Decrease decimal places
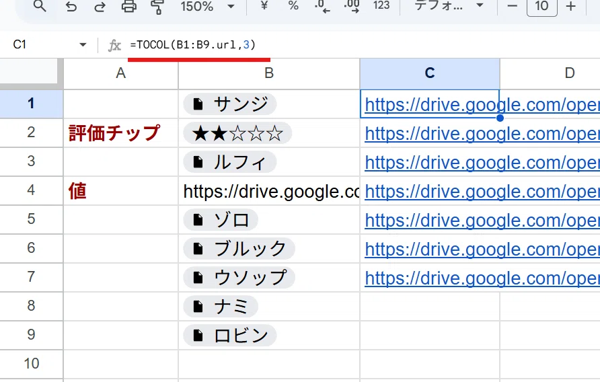The width and height of the screenshot is (600, 382). tap(322, 7)
